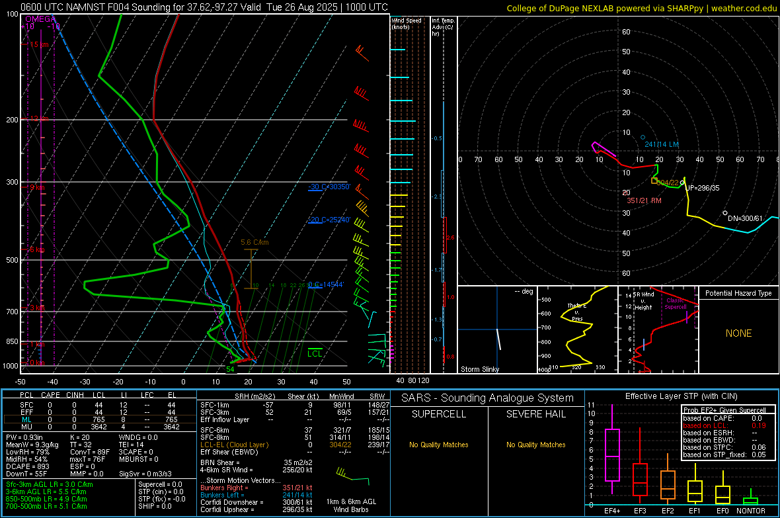This screenshot has height=518, width=780.
Task: Select the MU parcel row label
Action: [x=26, y=427]
